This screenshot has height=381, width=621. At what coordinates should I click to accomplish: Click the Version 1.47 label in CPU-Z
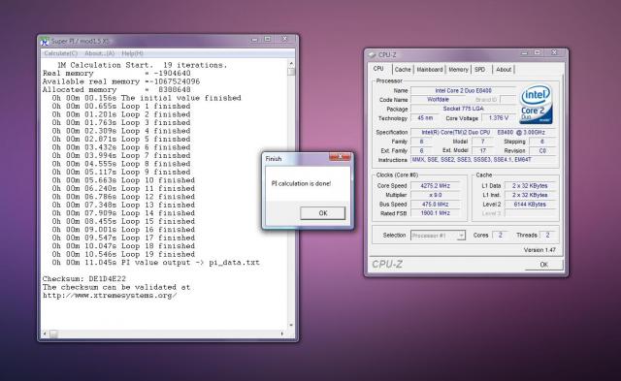coord(539,250)
